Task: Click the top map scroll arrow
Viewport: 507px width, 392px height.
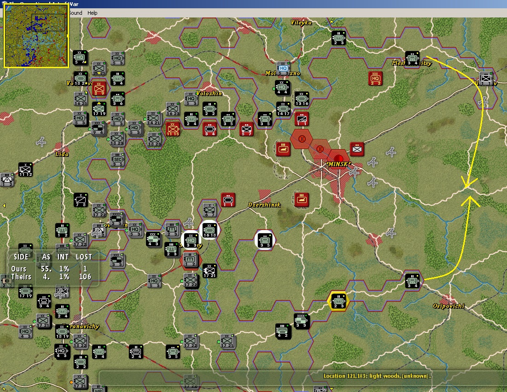Action: click(332, 22)
